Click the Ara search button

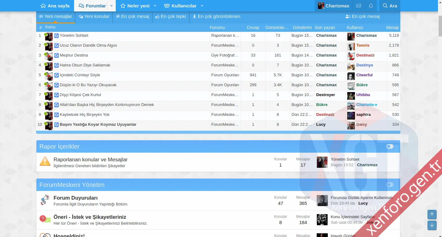[x=390, y=6]
